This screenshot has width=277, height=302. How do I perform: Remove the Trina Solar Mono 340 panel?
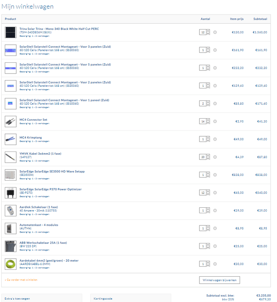coord(215,32)
